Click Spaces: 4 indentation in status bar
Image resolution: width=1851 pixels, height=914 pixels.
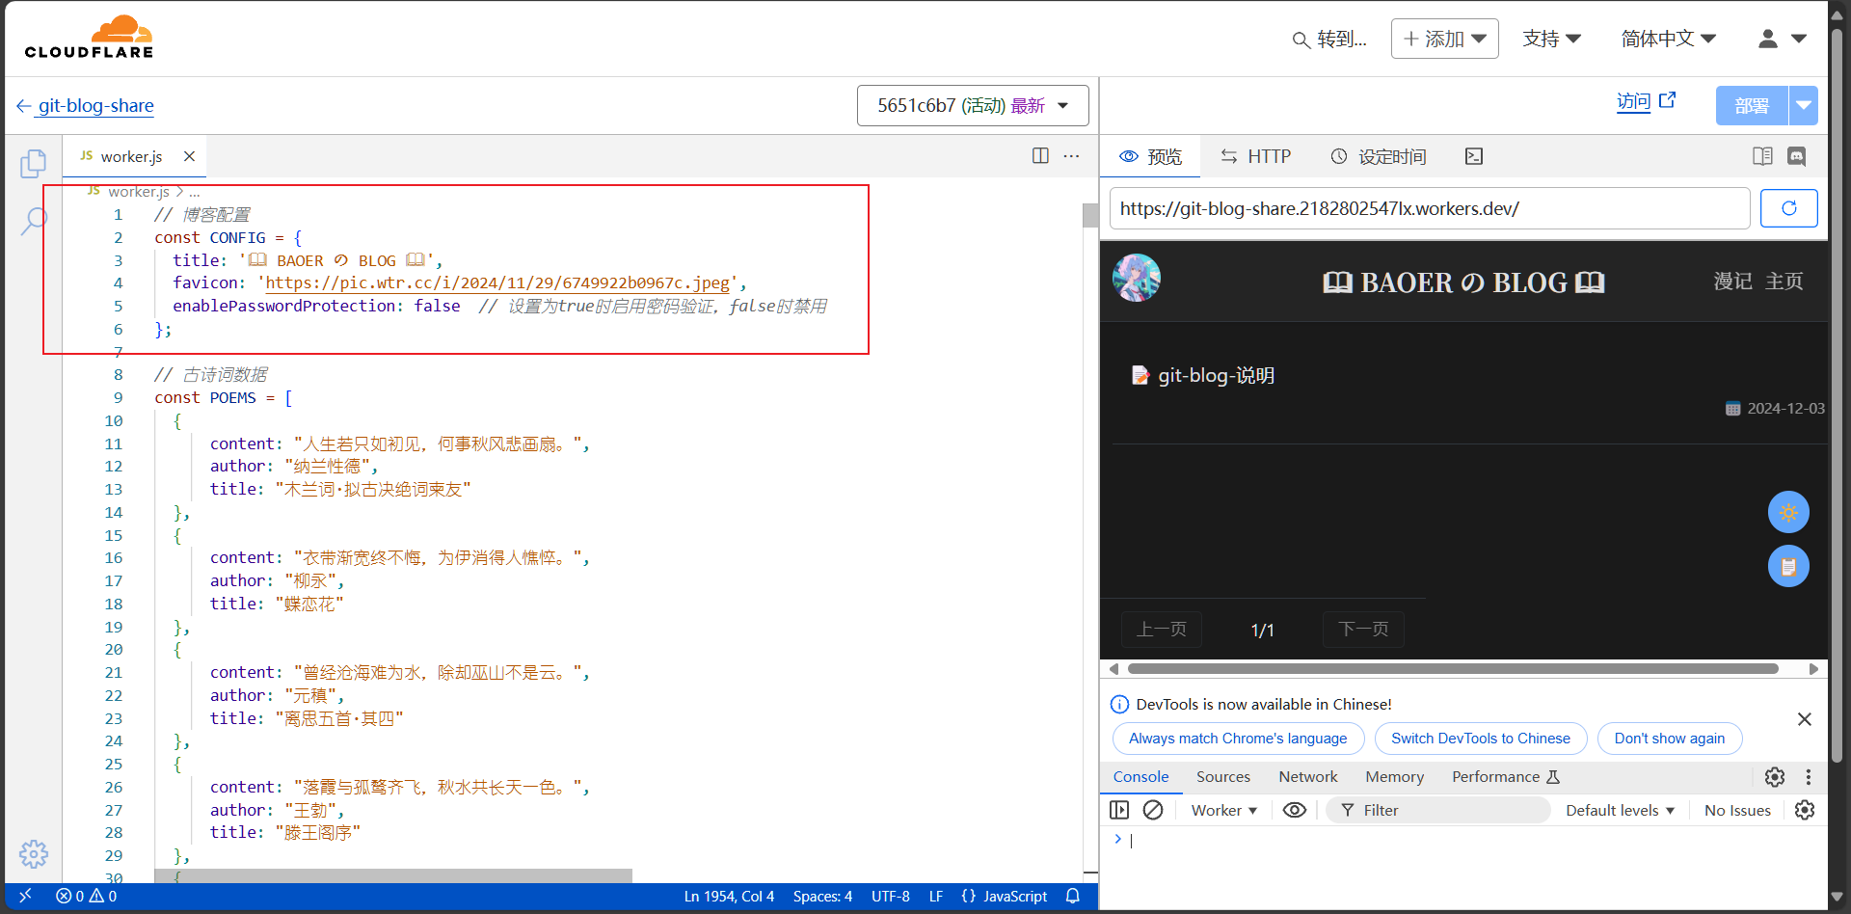[x=822, y=896]
